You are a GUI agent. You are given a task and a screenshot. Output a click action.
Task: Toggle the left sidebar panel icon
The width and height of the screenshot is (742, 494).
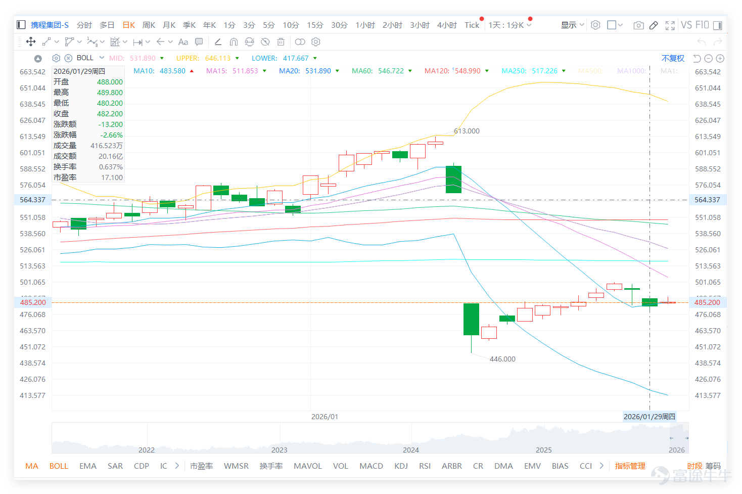(x=21, y=25)
